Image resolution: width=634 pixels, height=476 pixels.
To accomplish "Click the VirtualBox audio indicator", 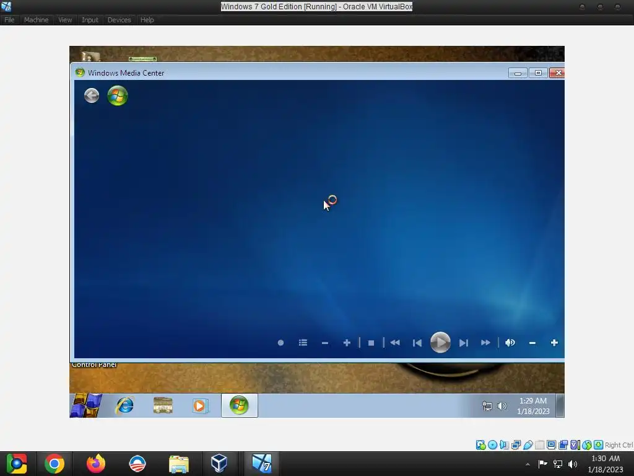I will pyautogui.click(x=504, y=445).
